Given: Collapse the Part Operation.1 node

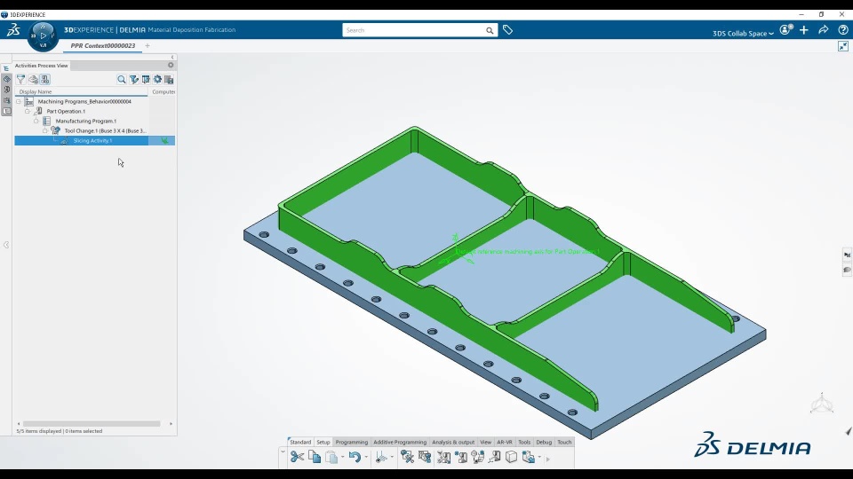Looking at the screenshot, I should [28, 112].
